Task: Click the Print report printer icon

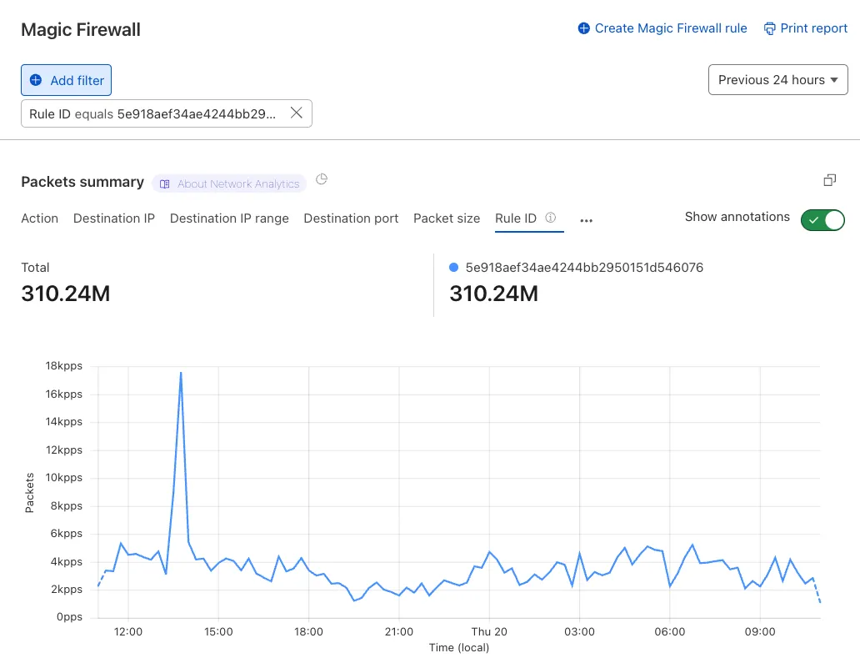Action: pyautogui.click(x=768, y=28)
